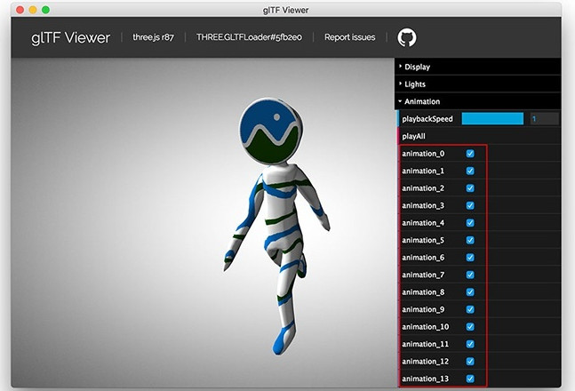Image resolution: width=575 pixels, height=391 pixels.
Task: Expand the Display folder
Action: pyautogui.click(x=417, y=67)
